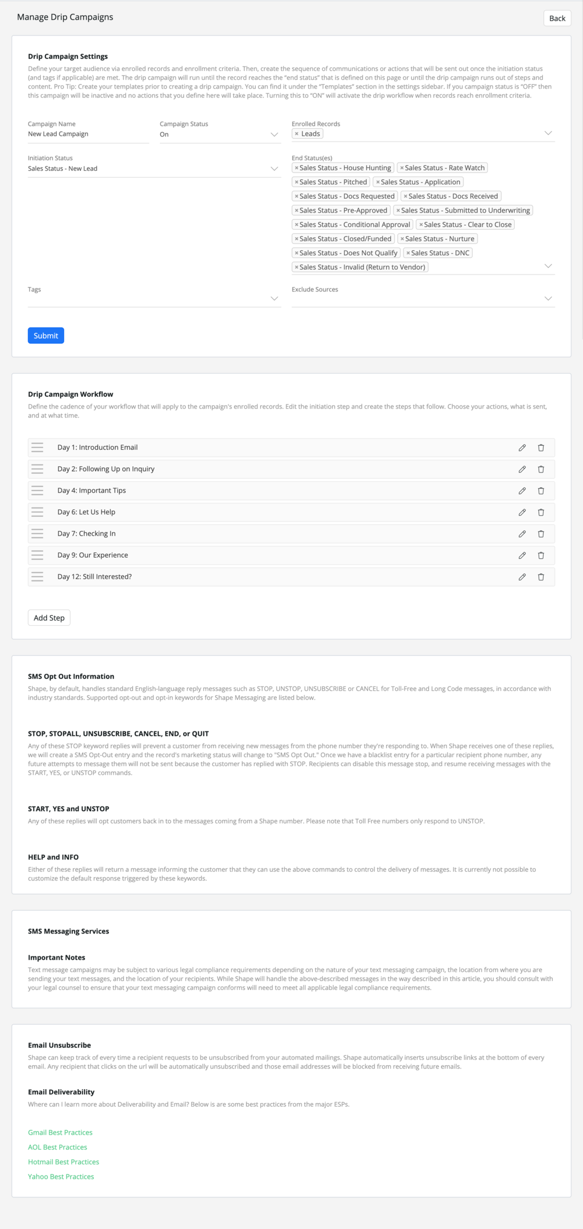Open the Tags dropdown
583x1229 pixels.
coord(154,299)
